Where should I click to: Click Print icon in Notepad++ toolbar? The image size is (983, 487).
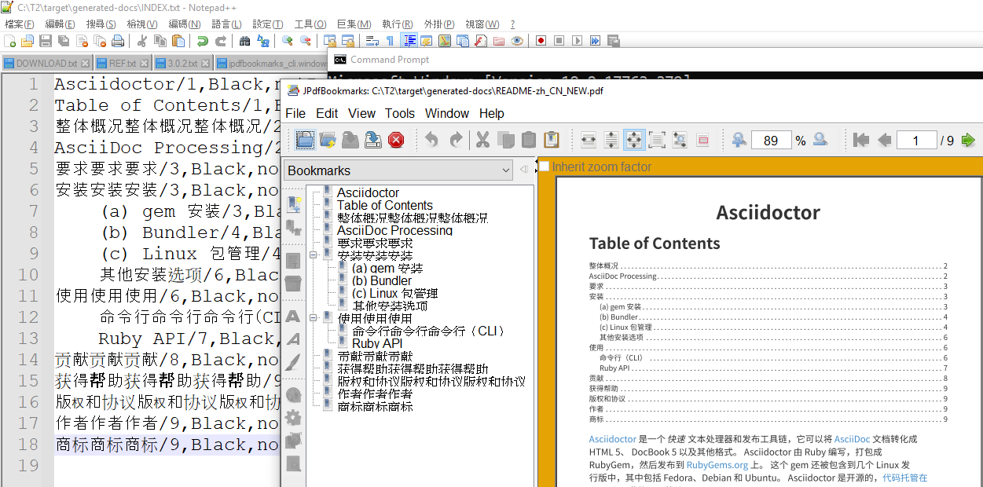click(x=118, y=41)
